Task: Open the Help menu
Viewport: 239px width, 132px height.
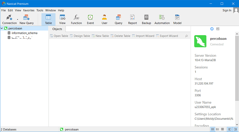Action: pyautogui.click(x=61, y=10)
